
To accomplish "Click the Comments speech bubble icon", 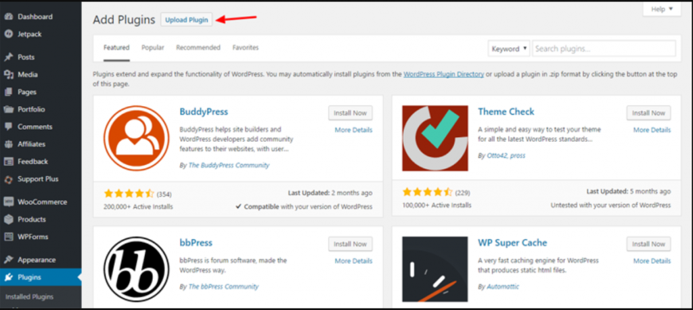I will pos(8,126).
